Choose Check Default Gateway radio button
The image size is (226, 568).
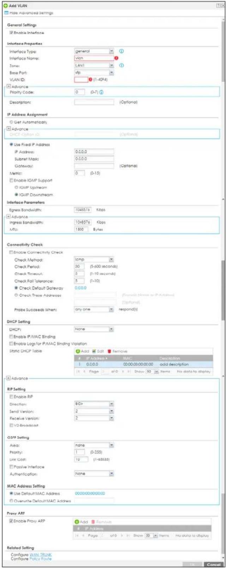[x=16, y=288]
